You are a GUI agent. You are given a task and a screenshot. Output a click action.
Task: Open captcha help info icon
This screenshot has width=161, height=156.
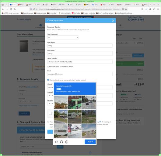(x=67, y=142)
